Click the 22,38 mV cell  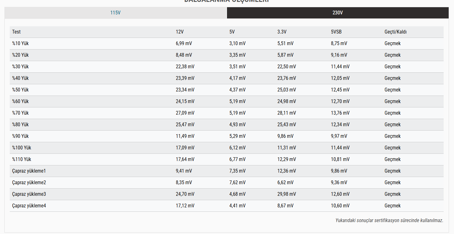click(185, 67)
